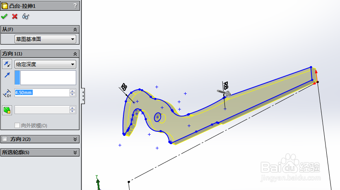Screen dimensions: 340x190
Task: Confirm extrude with green checkmark
Action: pyautogui.click(x=4, y=17)
